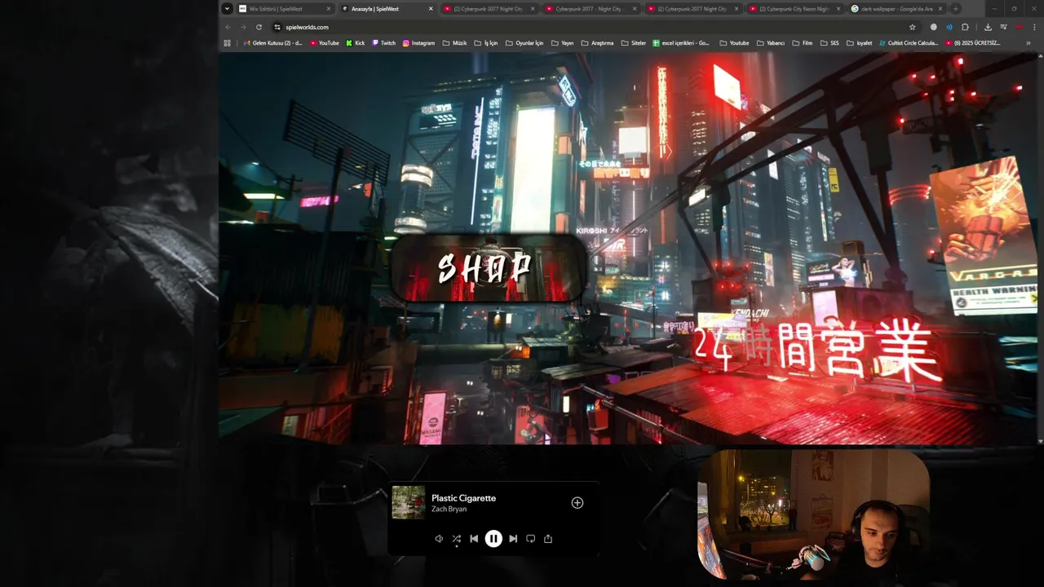Open the Extensions puzzle icon
The height and width of the screenshot is (587, 1044).
[965, 27]
